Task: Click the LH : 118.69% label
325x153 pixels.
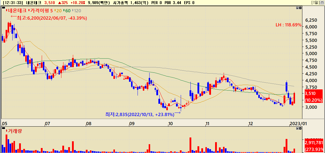Action: [288, 25]
